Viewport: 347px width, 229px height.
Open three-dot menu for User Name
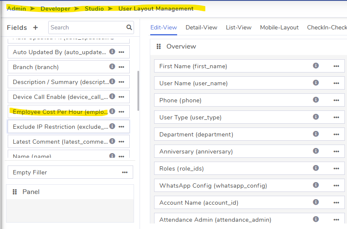[x=336, y=83]
